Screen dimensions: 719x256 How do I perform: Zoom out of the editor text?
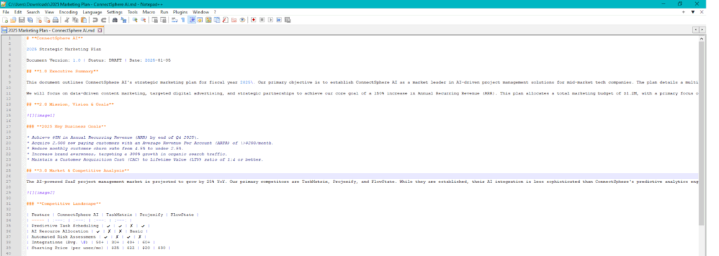tap(143, 20)
